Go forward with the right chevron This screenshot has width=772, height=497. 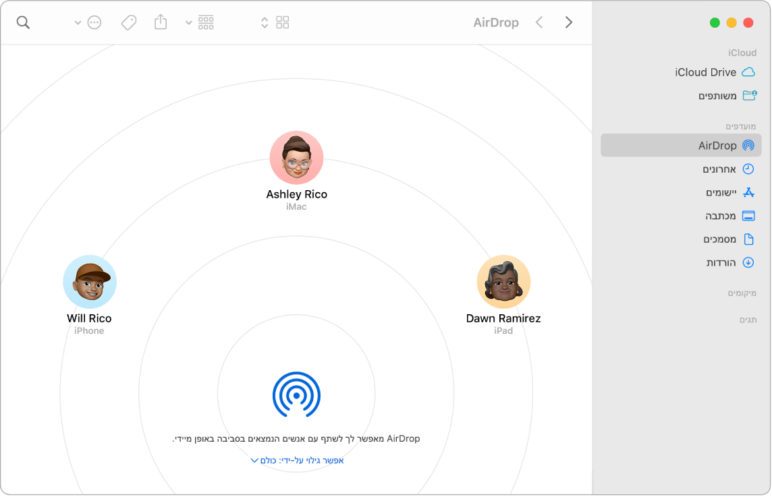569,23
